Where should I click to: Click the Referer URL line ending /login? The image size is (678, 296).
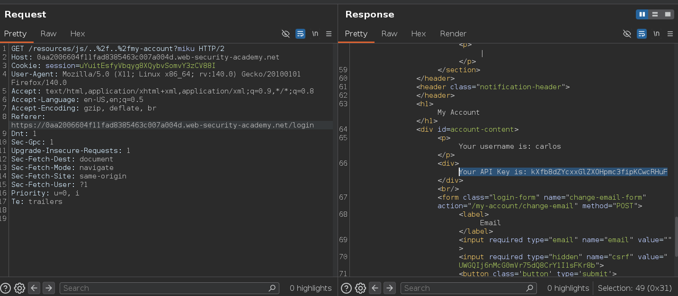click(162, 125)
